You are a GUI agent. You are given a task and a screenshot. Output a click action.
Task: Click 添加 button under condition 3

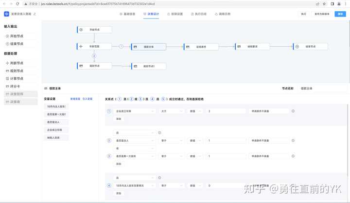[119, 164]
